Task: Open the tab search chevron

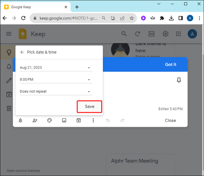Action: 159,4
